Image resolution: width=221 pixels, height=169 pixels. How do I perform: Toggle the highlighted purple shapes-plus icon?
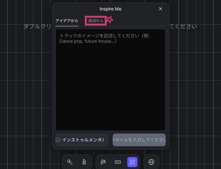132,162
